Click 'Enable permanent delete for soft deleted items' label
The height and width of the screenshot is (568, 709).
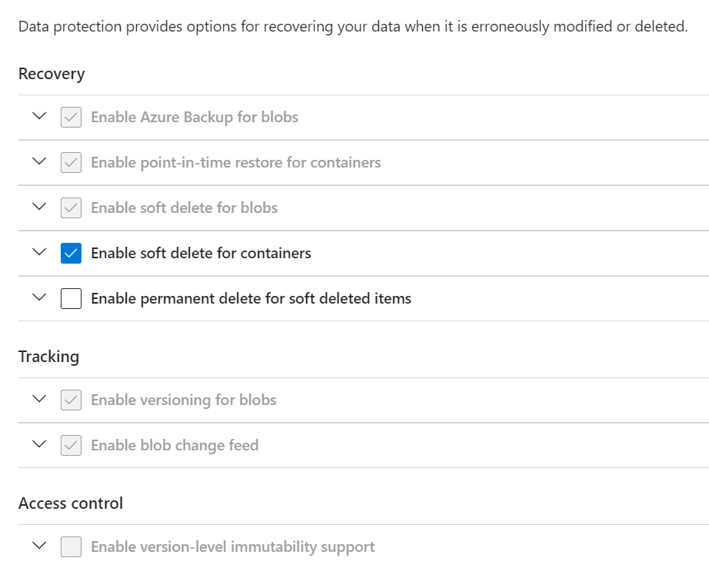click(251, 298)
